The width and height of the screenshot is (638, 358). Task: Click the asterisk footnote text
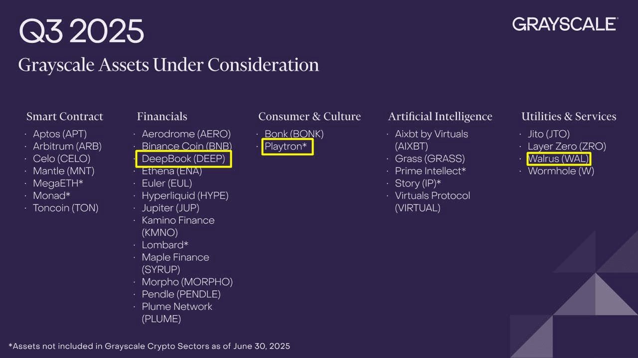(149, 346)
